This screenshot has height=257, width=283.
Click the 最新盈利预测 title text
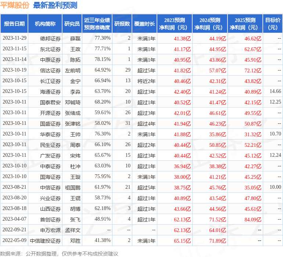55,5
